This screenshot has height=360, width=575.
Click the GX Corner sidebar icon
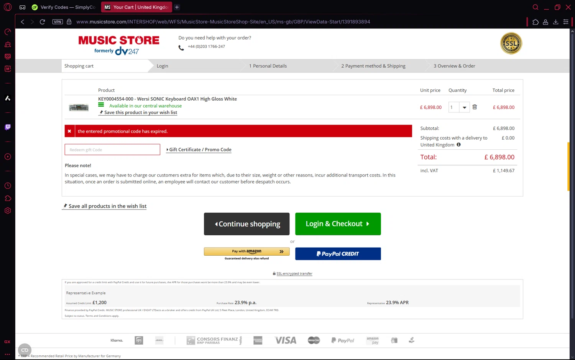[7, 342]
